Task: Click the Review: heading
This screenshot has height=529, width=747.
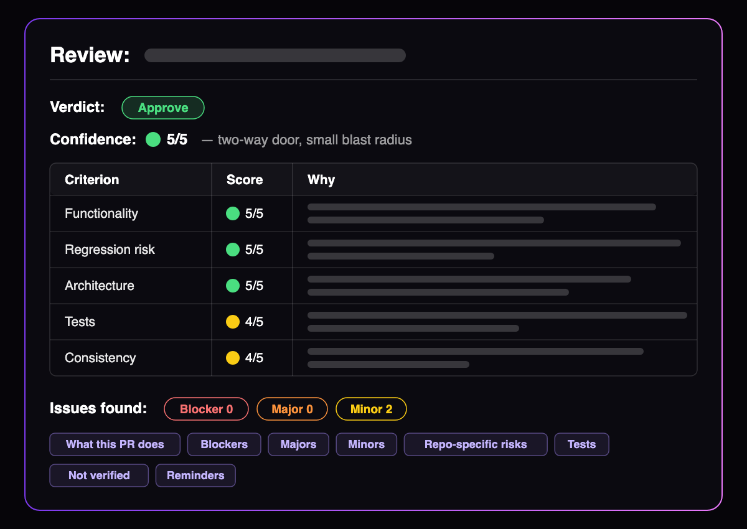Action: [x=90, y=55]
